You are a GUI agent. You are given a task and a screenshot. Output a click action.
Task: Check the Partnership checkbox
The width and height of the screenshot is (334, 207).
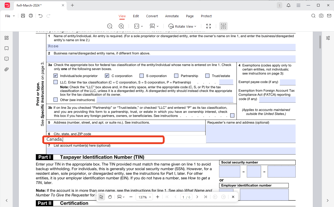(x=176, y=76)
